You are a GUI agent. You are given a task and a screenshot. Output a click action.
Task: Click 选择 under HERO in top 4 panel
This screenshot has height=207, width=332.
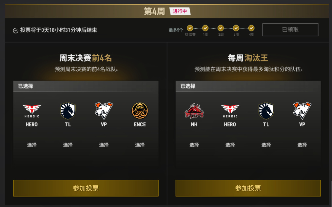[32, 145]
